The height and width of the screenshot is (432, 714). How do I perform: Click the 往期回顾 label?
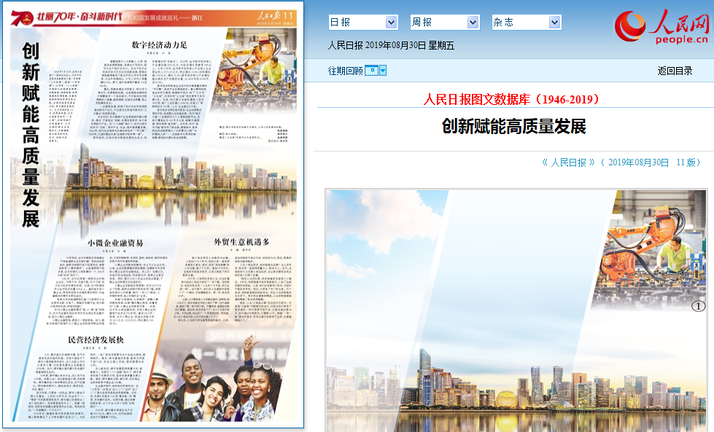[x=345, y=71]
